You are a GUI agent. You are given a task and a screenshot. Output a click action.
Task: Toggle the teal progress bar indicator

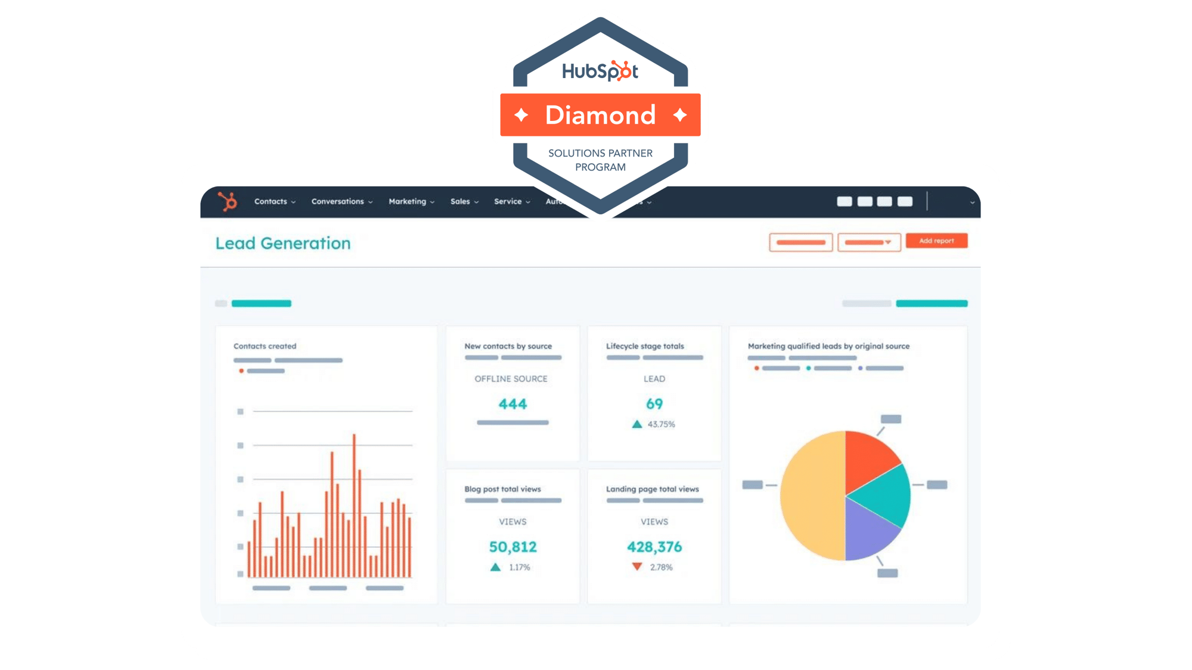point(263,304)
